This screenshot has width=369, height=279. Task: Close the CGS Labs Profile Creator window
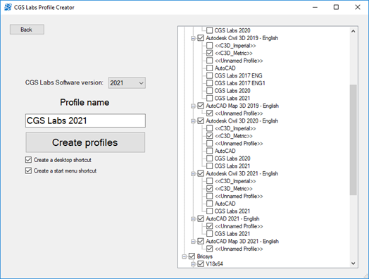358,7
